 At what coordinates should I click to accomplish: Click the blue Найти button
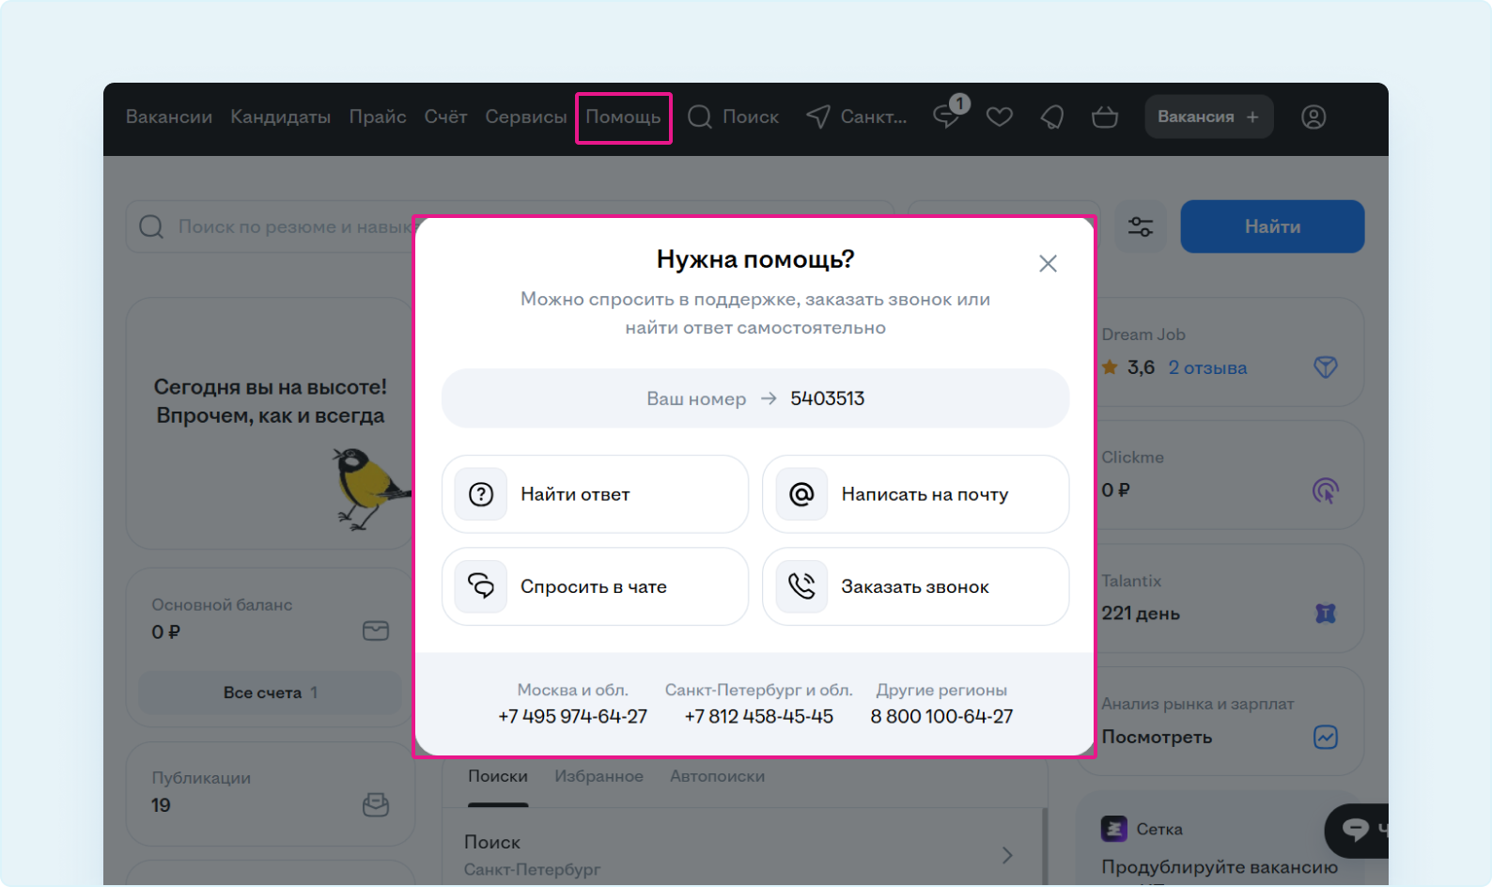(x=1272, y=226)
